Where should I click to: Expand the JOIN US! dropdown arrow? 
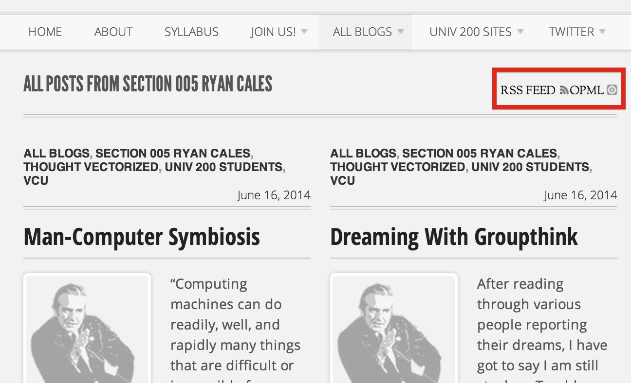click(304, 32)
